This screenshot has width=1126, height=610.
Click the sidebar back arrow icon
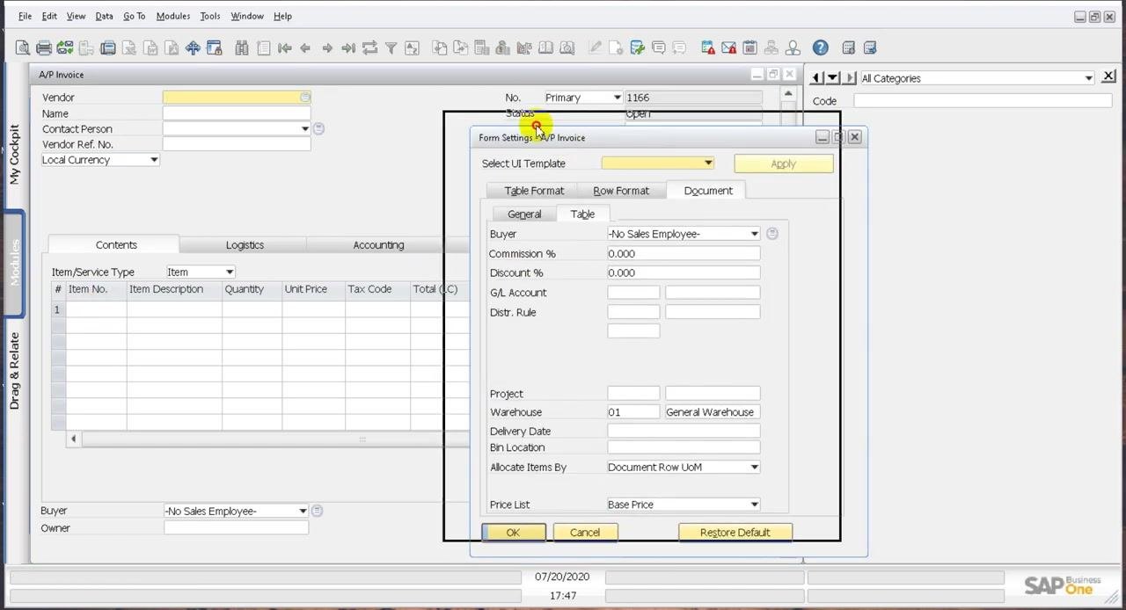[x=816, y=78]
